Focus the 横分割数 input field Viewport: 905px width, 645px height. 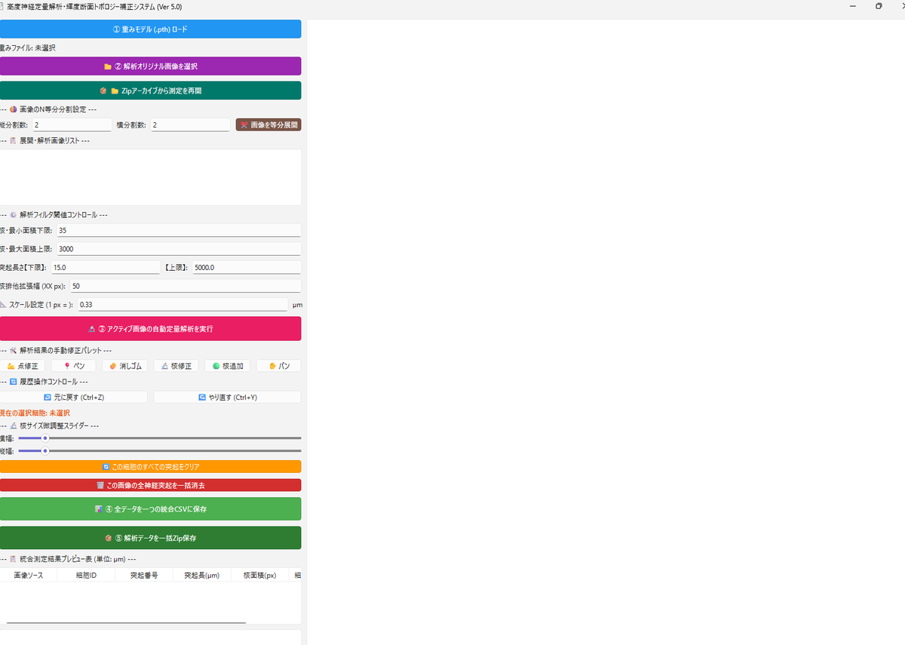[189, 124]
